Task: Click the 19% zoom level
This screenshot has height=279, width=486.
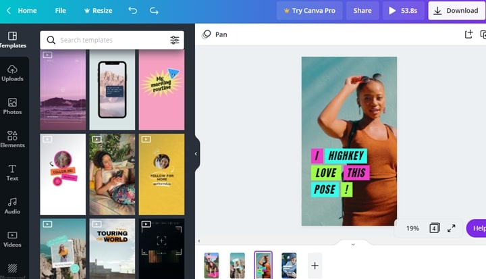Action: click(412, 228)
